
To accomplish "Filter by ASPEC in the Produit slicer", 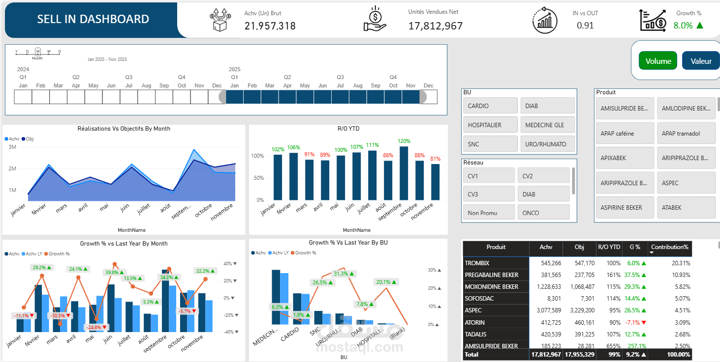I will coord(686,183).
